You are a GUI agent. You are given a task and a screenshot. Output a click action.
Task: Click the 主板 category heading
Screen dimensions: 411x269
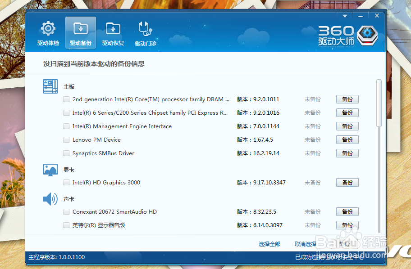pos(69,87)
